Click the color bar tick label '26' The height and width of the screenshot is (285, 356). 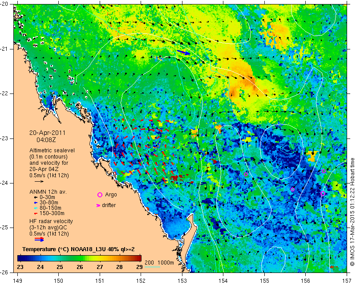pyautogui.click(x=80, y=267)
